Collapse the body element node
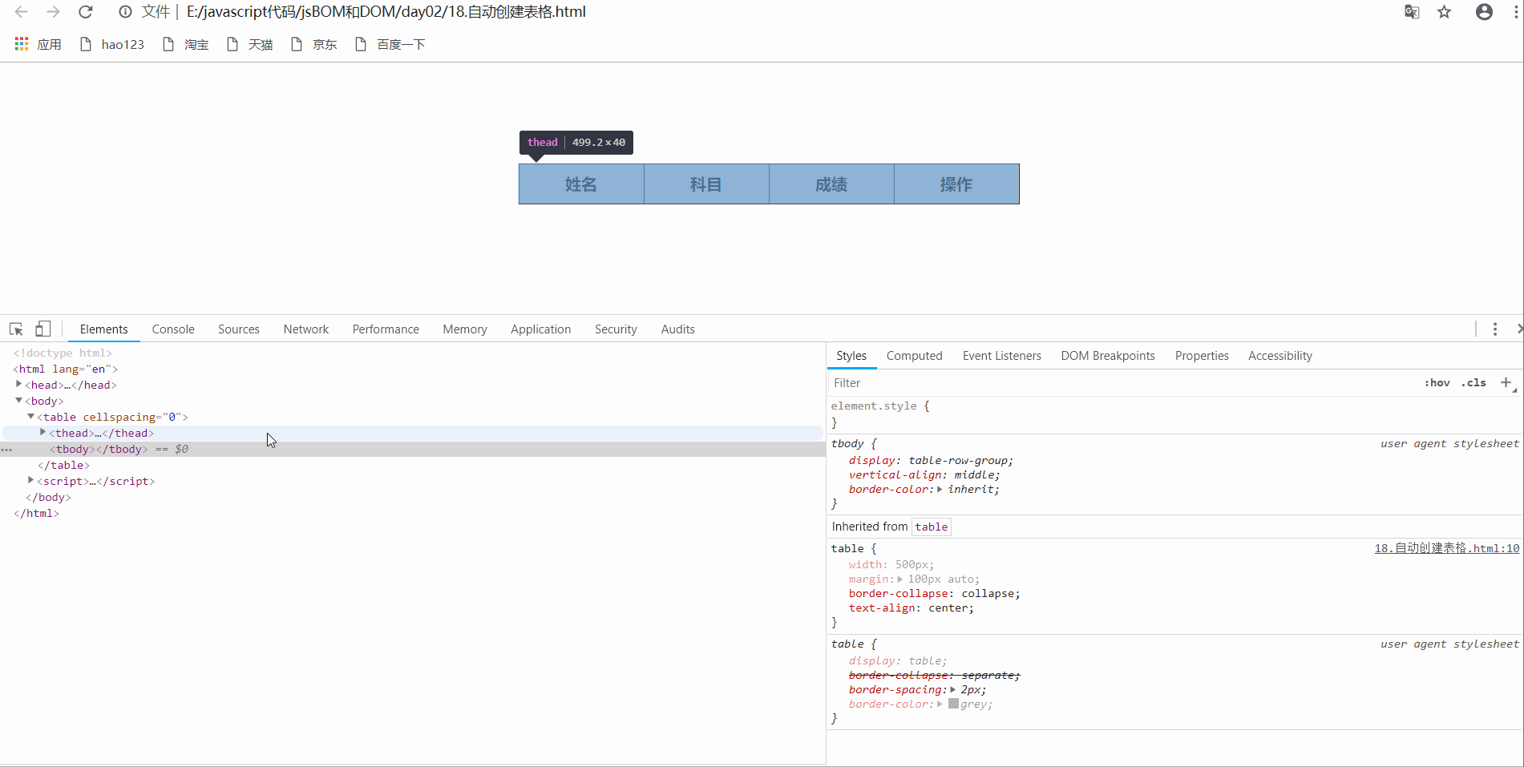 (18, 401)
